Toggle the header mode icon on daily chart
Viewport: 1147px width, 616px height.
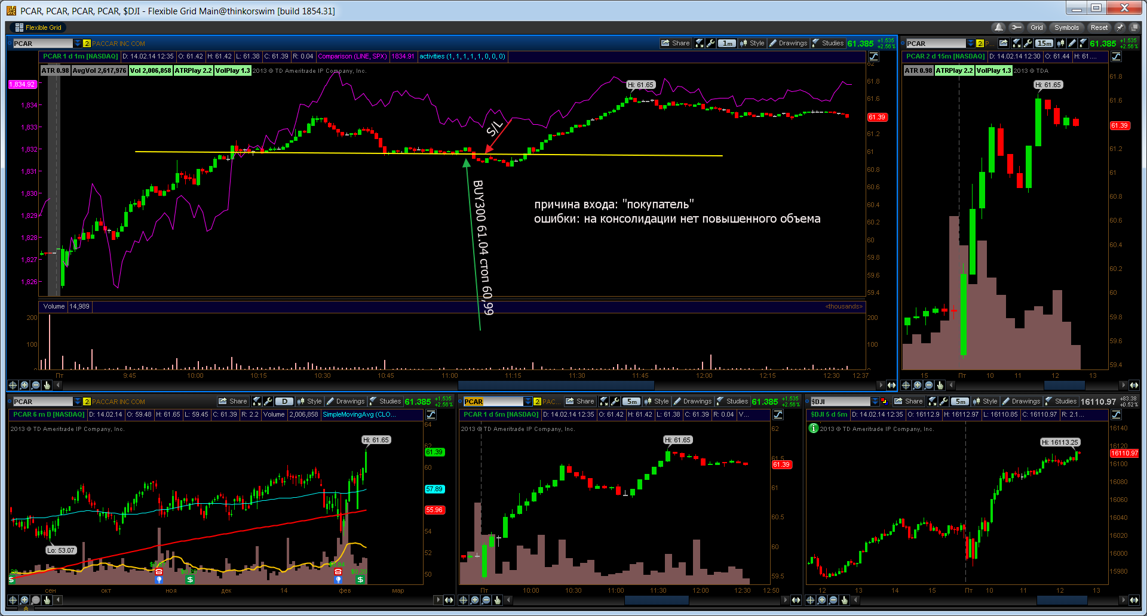coord(431,414)
